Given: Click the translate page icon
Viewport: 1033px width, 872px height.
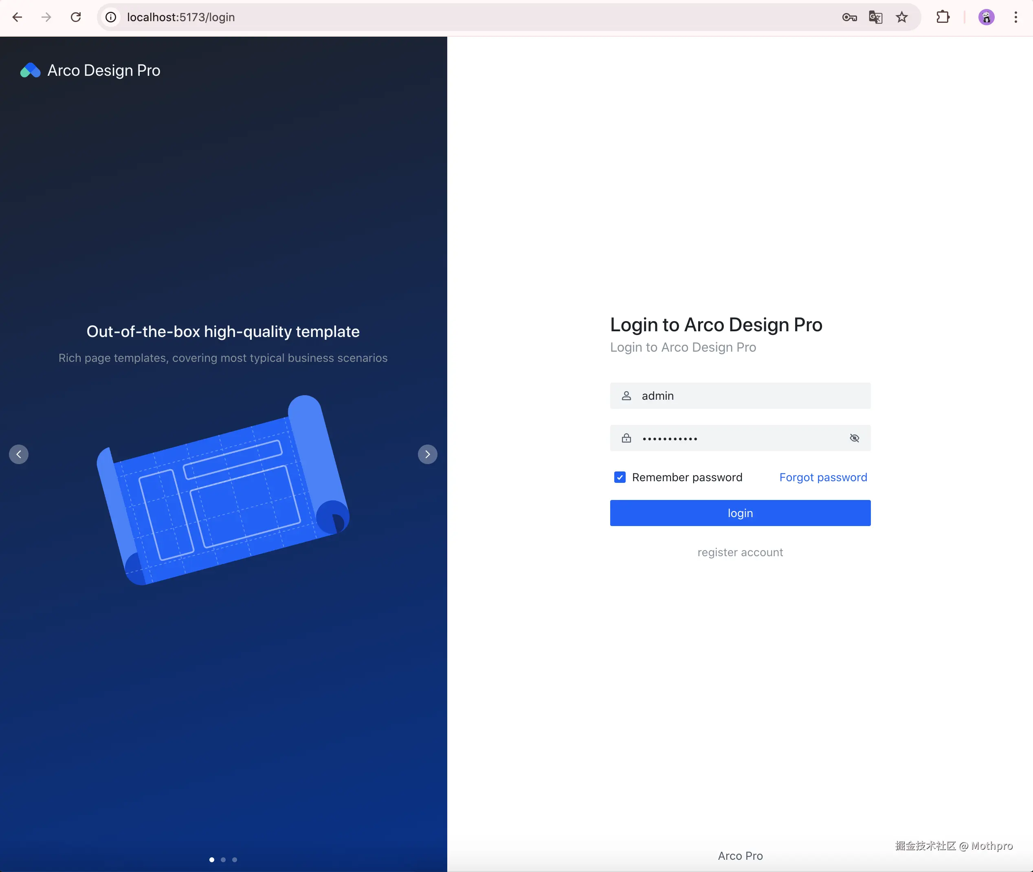Looking at the screenshot, I should (x=875, y=17).
